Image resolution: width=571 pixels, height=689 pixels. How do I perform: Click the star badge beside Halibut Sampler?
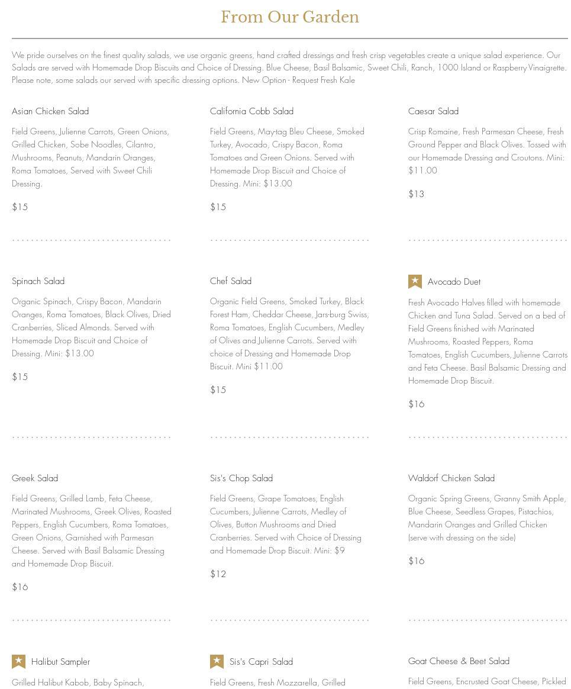18,661
